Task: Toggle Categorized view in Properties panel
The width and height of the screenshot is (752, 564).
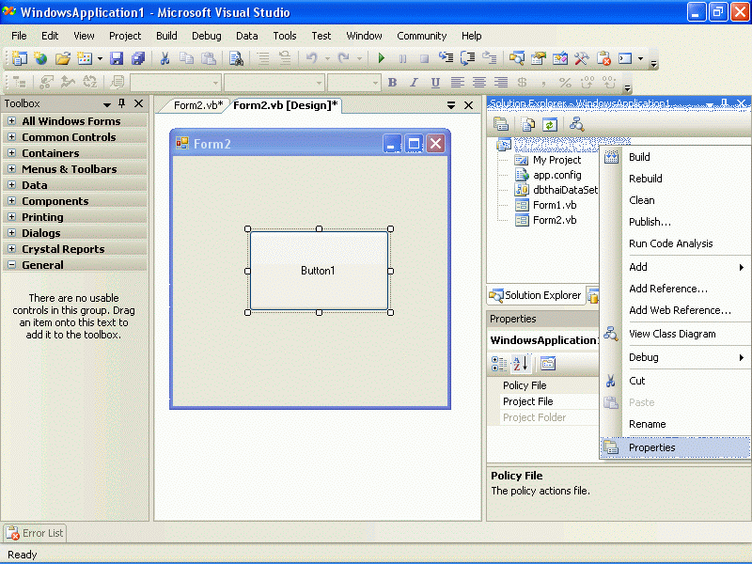Action: (499, 364)
